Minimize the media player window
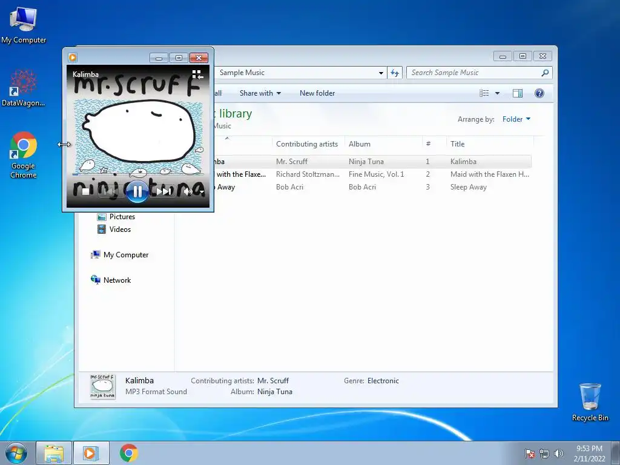The width and height of the screenshot is (620, 465). (159, 58)
